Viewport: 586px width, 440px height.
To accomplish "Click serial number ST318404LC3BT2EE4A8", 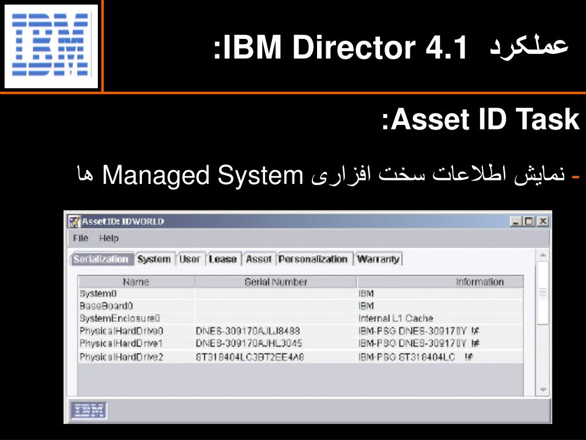I will pos(250,357).
